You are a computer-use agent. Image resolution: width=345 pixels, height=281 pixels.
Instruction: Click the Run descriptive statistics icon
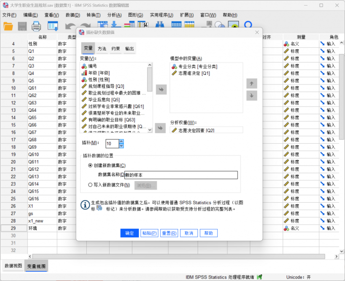coord(143,24)
